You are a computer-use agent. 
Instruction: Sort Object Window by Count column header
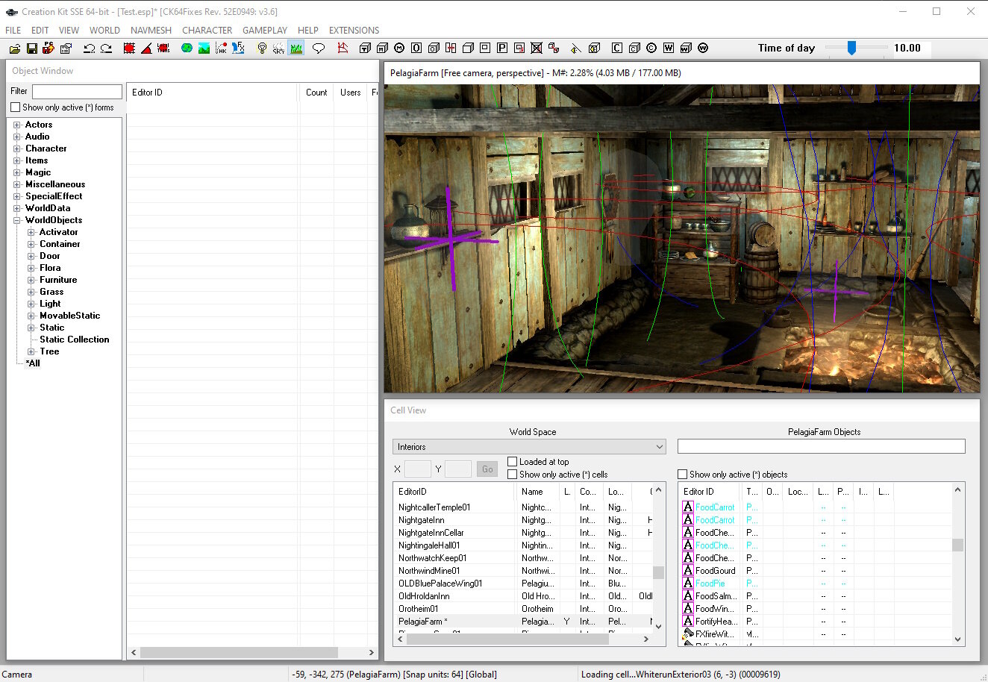click(316, 93)
